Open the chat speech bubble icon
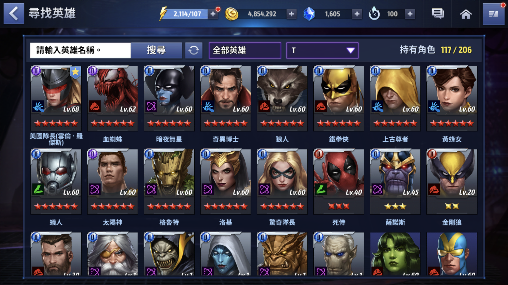 438,14
